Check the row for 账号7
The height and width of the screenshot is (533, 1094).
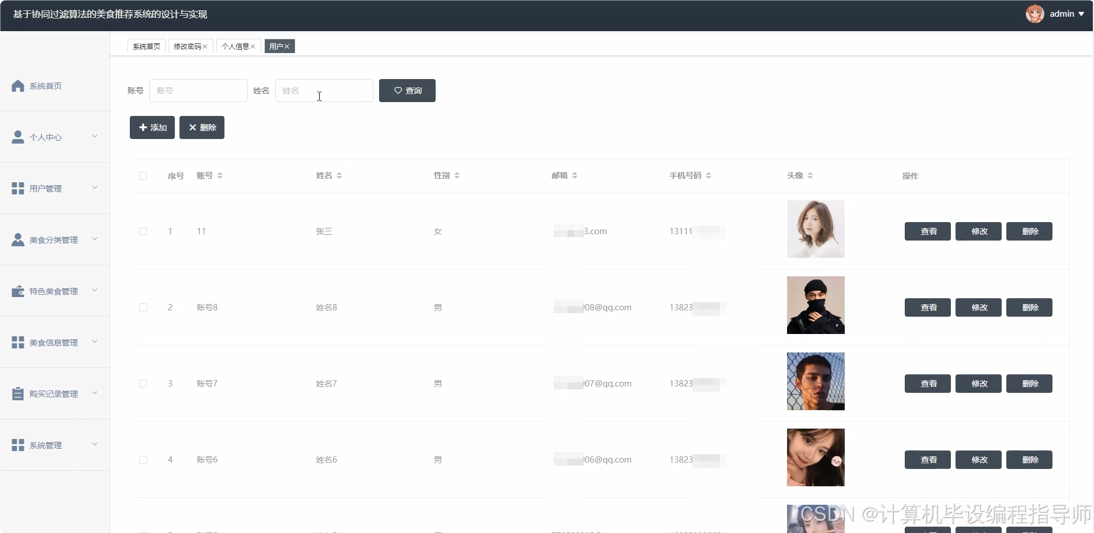(x=143, y=384)
